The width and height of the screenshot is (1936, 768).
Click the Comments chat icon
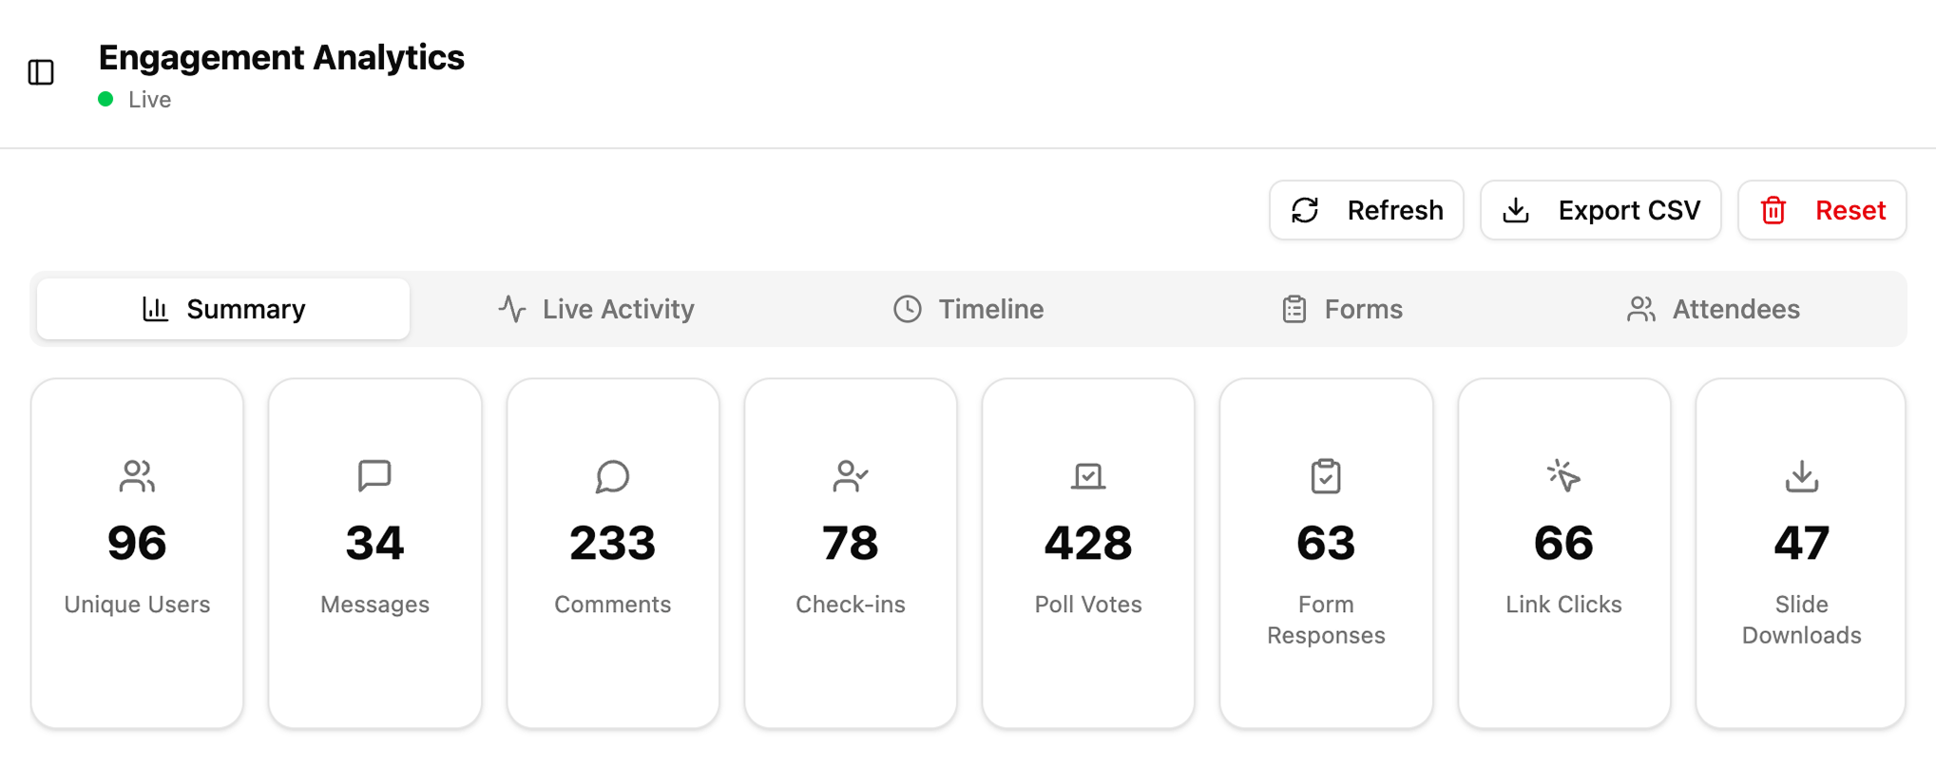[x=612, y=476]
